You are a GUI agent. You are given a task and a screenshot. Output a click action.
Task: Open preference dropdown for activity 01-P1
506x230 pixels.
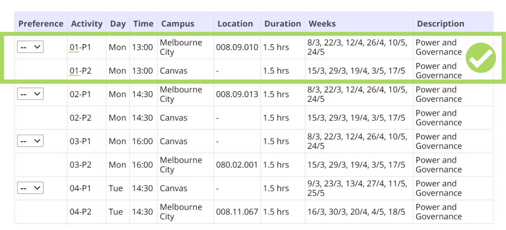point(30,47)
